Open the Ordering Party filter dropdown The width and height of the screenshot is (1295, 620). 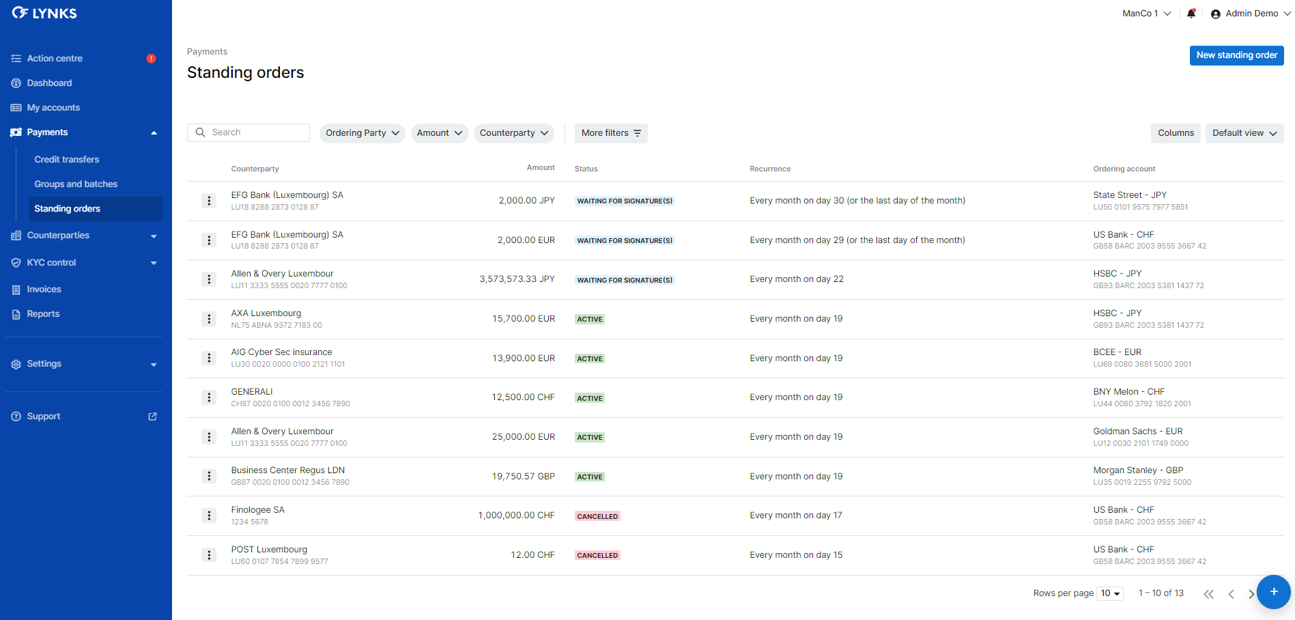click(362, 133)
